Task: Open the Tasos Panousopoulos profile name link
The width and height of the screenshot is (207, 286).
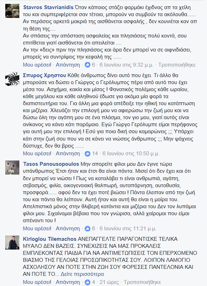Action: 51,164
